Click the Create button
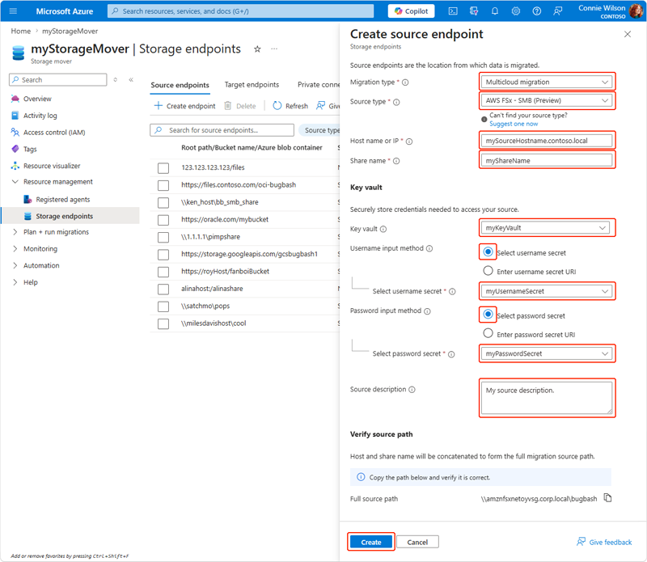Screen dimensions: 647x562 click(x=371, y=543)
